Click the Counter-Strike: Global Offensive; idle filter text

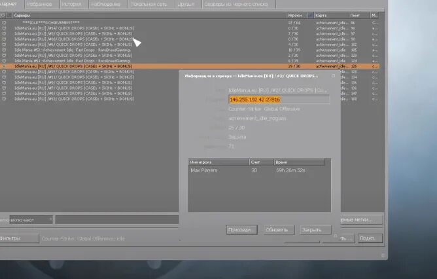click(x=83, y=239)
